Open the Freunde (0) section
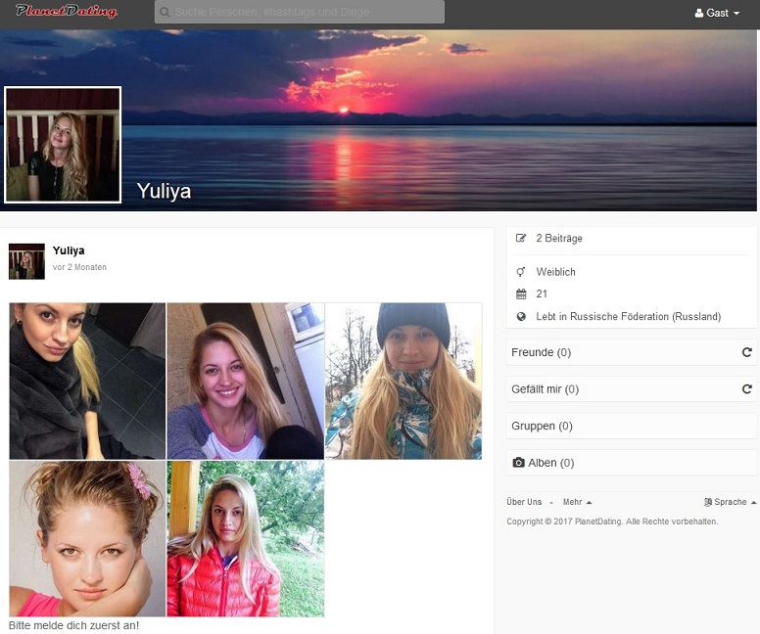The height and width of the screenshot is (634, 760). pos(541,352)
